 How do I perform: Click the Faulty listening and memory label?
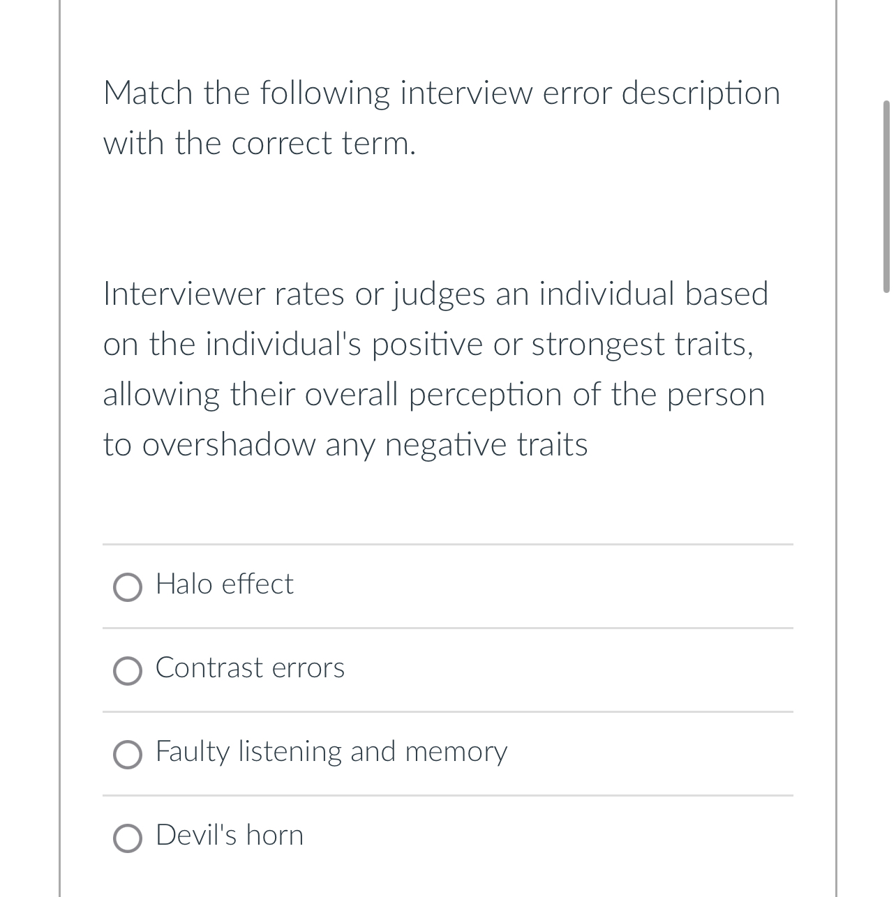click(331, 752)
